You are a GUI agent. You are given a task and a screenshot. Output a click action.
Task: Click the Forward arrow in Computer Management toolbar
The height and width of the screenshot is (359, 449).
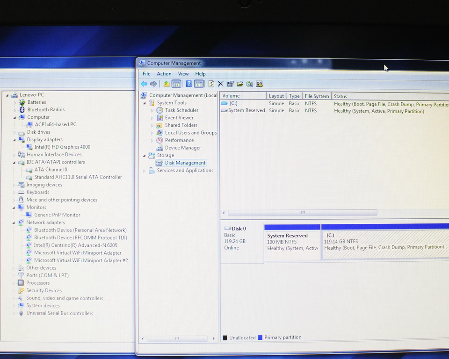pos(153,84)
